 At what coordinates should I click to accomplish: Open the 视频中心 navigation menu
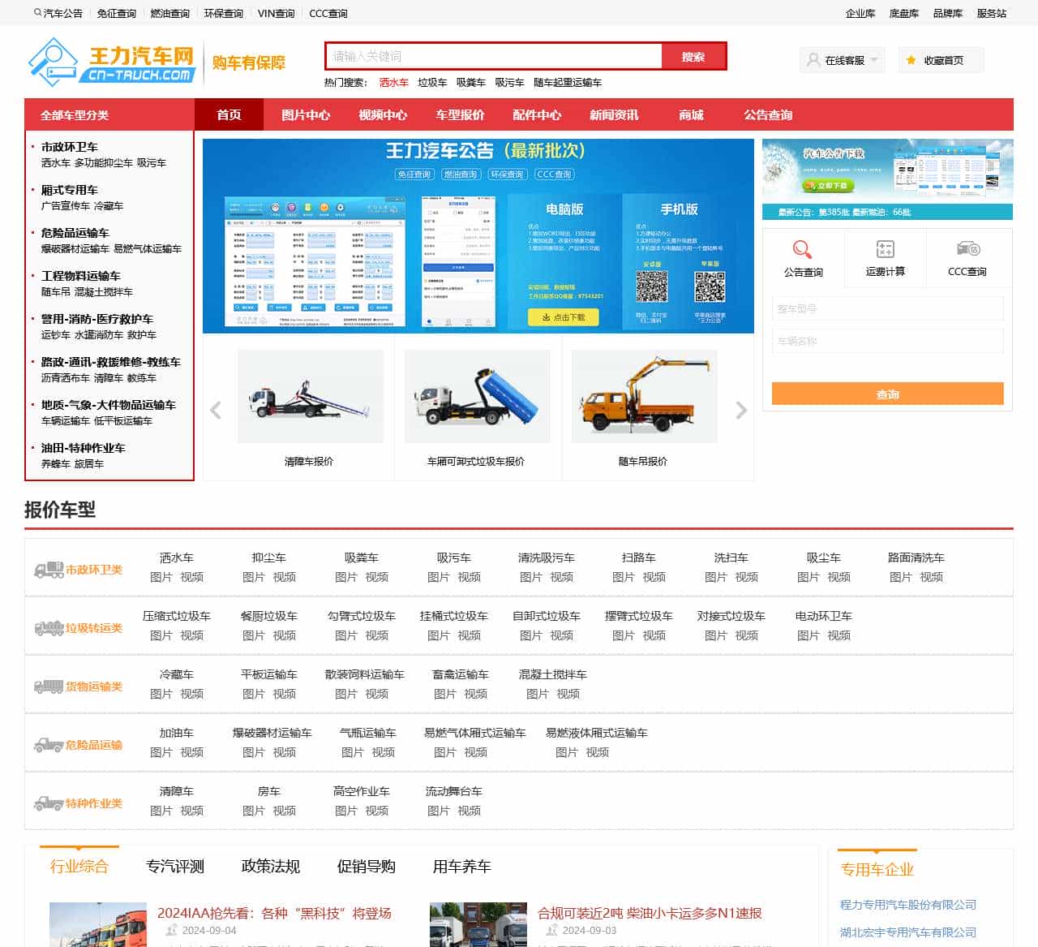coord(383,115)
